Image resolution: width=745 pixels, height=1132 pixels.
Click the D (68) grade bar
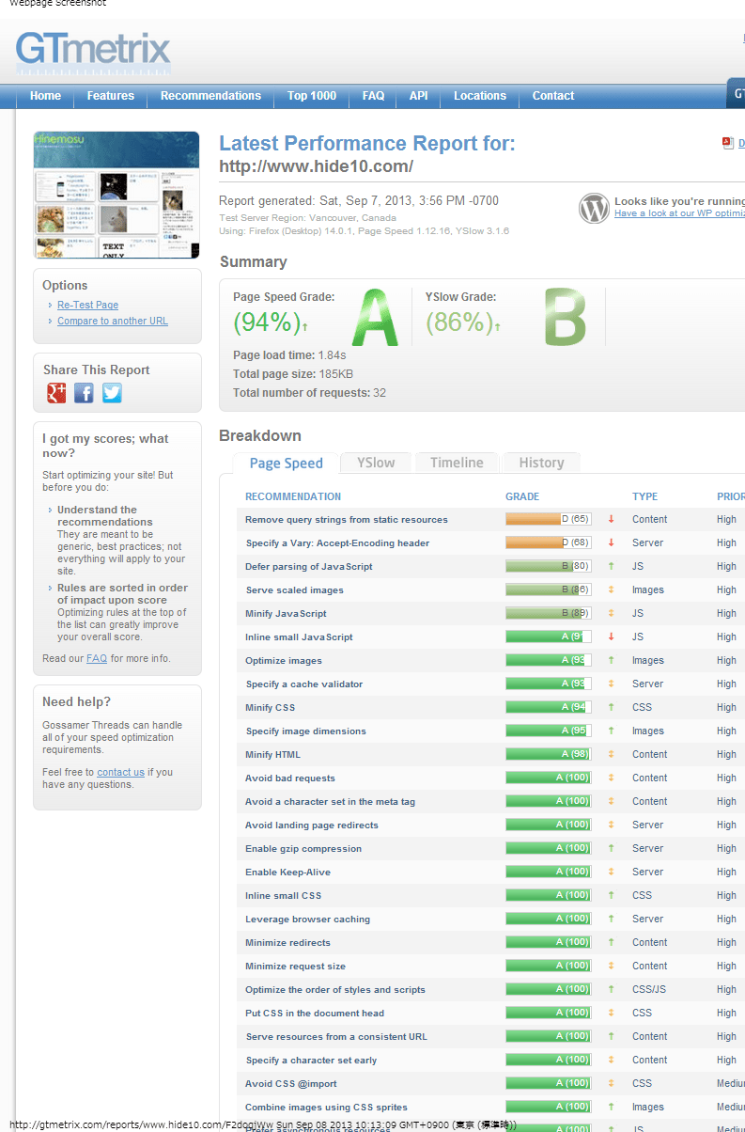tap(549, 542)
